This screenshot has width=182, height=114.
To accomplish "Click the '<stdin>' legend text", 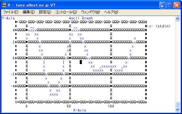I will (x=163, y=26).
